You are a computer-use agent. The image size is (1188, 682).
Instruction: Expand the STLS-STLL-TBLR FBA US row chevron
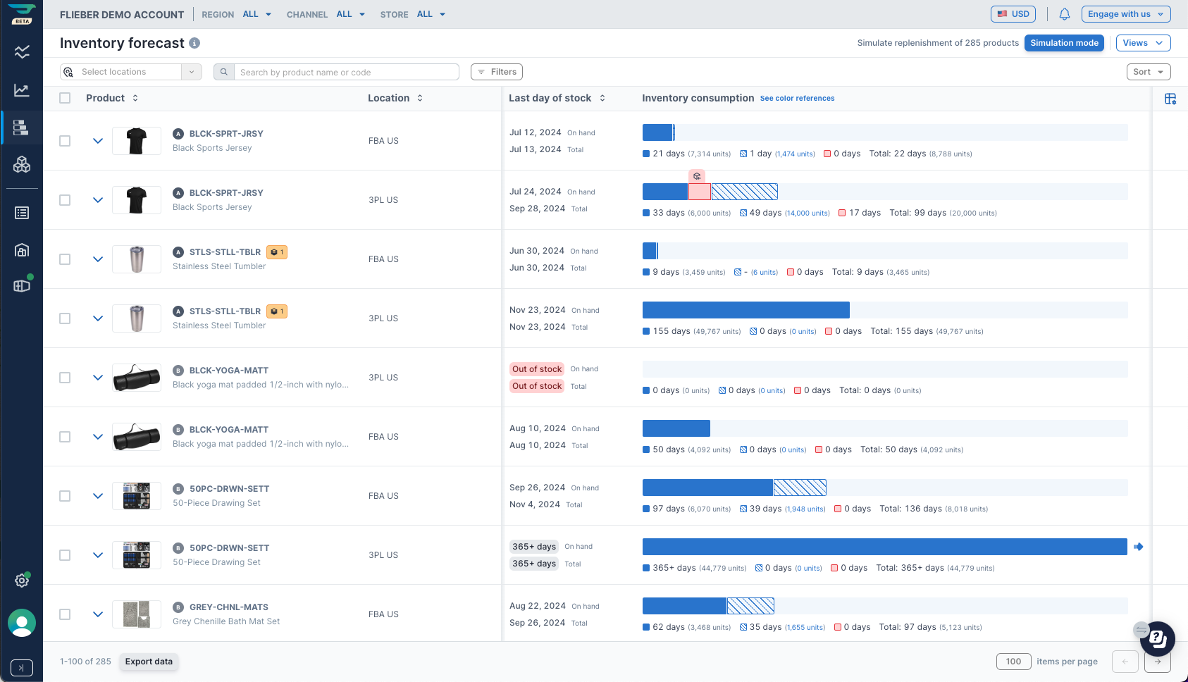(98, 259)
